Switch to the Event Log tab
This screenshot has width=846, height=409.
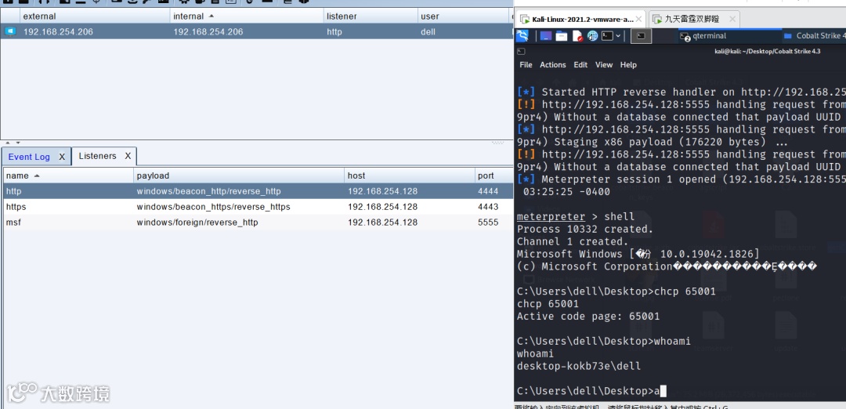[x=29, y=157]
